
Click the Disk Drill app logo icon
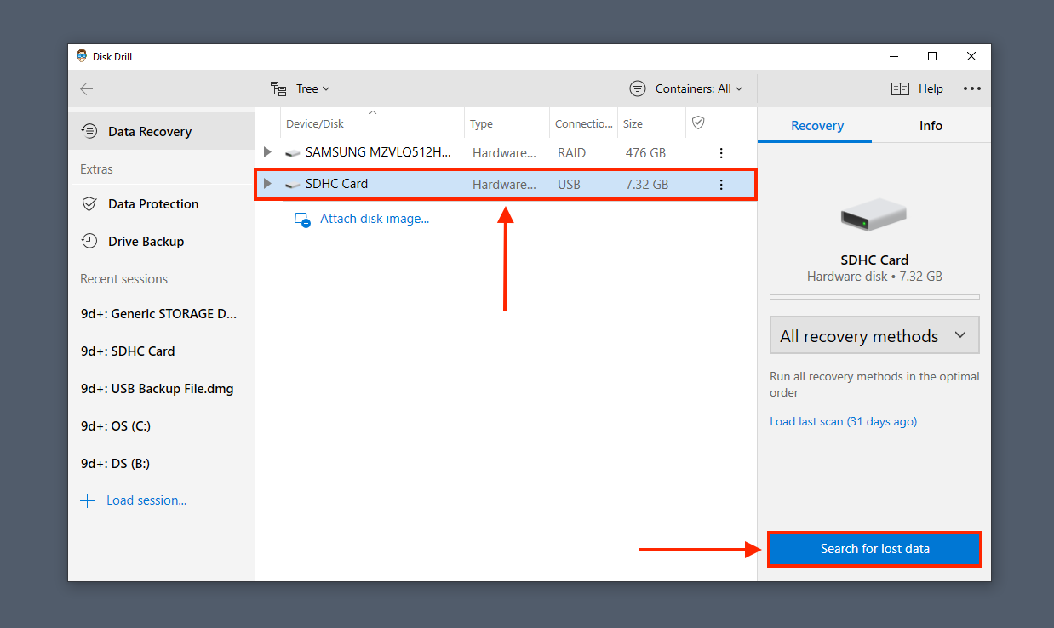click(82, 56)
